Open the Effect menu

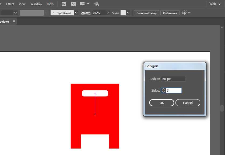(10, 4)
